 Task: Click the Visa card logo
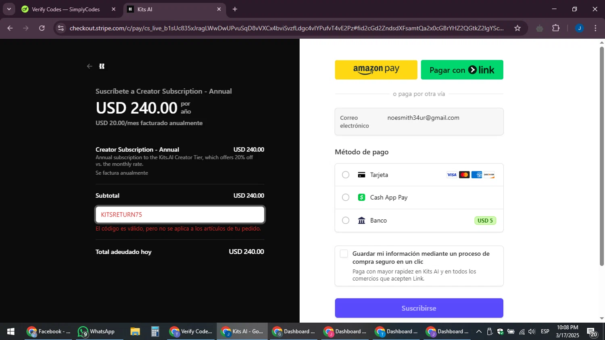(452, 175)
